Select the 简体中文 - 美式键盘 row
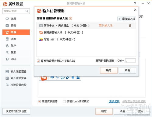The image size is (152, 117). (x=86, y=26)
